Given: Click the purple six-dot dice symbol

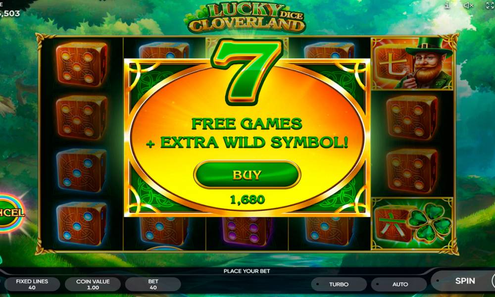Looking at the screenshot, I should tap(247, 232).
